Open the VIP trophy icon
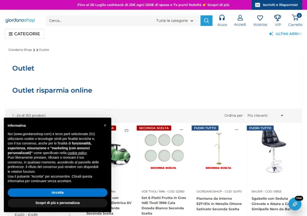The height and width of the screenshot is (216, 307). click(x=277, y=18)
